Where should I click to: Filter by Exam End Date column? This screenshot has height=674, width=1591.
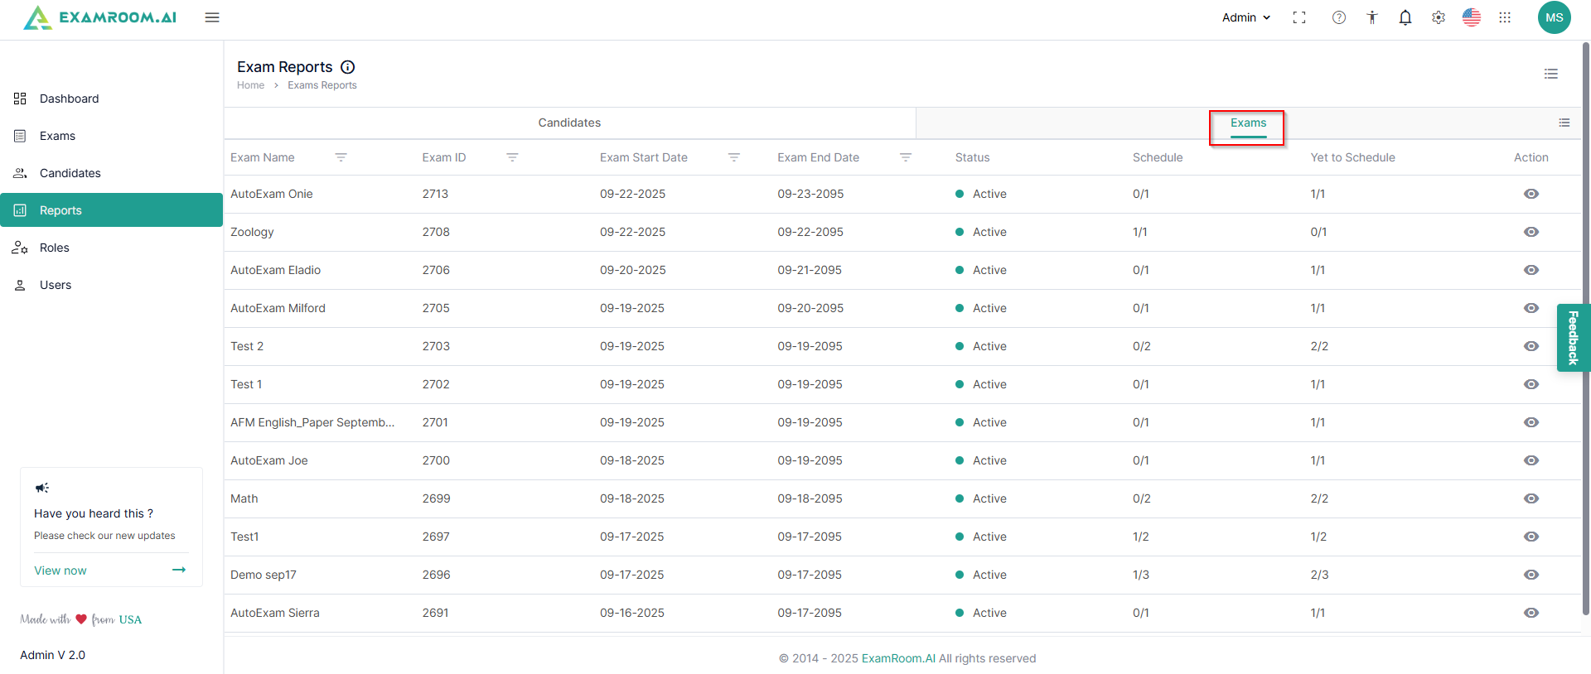pyautogui.click(x=906, y=157)
